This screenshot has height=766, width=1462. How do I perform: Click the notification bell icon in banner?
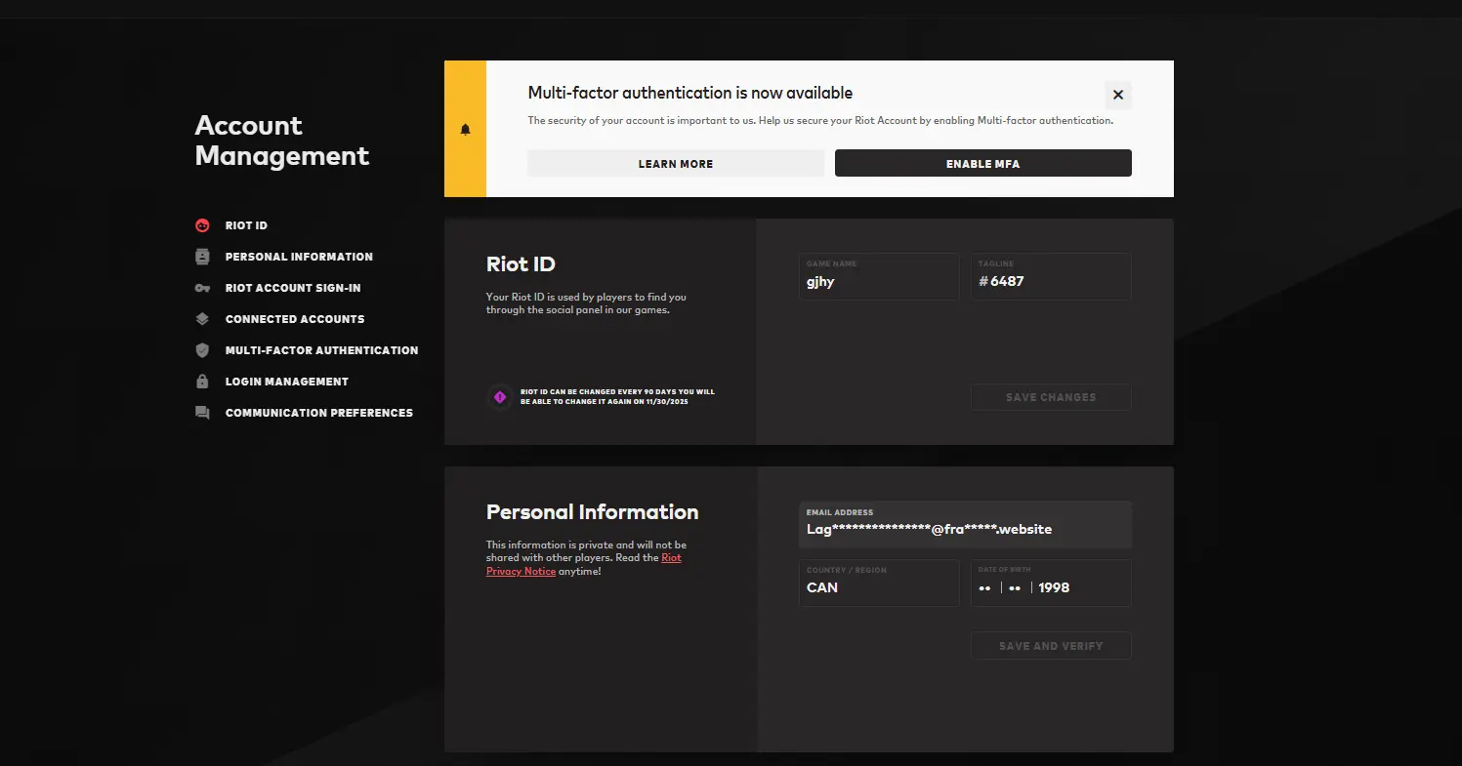tap(465, 129)
